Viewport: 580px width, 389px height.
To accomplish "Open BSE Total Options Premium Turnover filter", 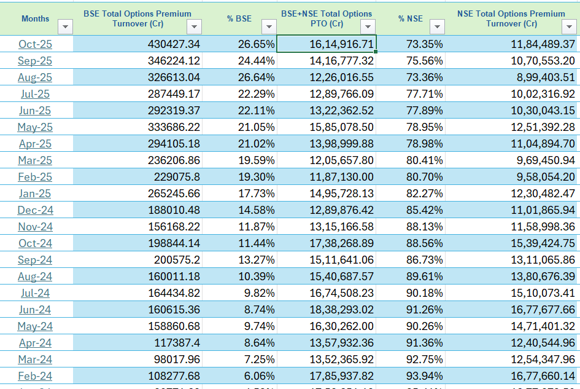I will click(194, 26).
